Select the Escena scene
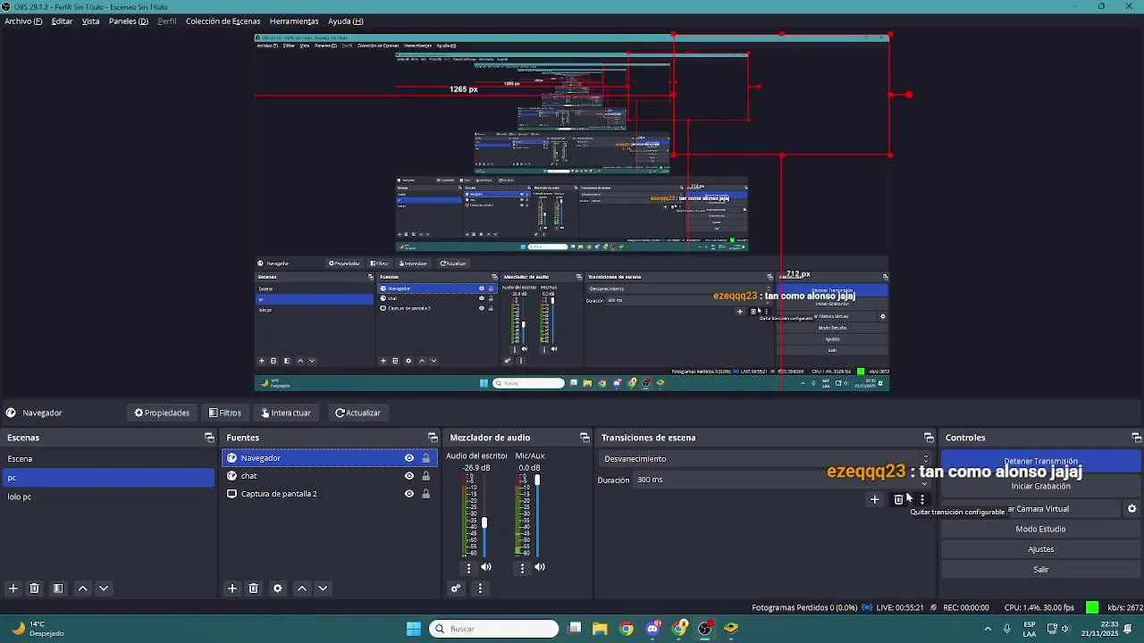 [108, 459]
